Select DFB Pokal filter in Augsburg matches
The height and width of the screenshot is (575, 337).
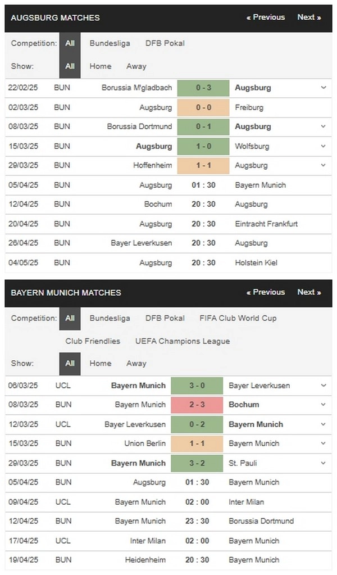[x=165, y=43]
